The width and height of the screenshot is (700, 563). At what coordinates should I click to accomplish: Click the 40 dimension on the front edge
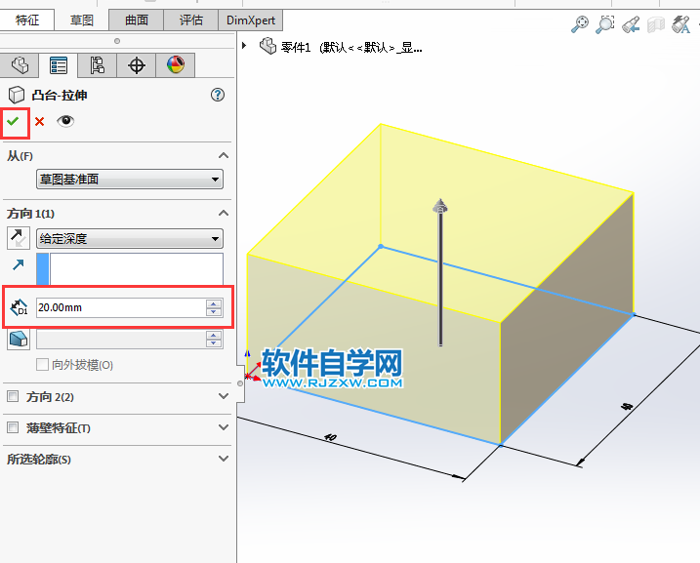[x=330, y=437]
